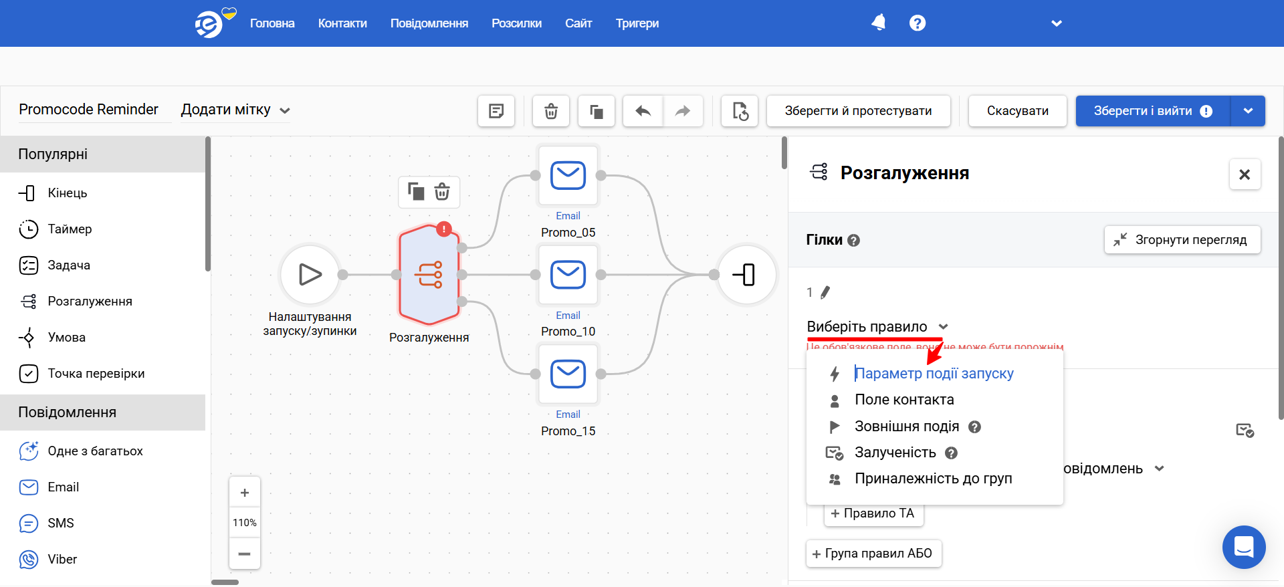The height and width of the screenshot is (587, 1284).
Task: Add the Таймер block from sidebar
Action: 70,229
